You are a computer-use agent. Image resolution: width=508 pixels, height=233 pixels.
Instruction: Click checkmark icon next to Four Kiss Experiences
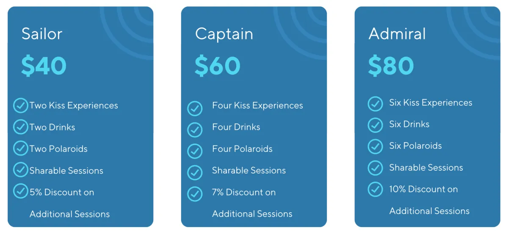click(195, 108)
